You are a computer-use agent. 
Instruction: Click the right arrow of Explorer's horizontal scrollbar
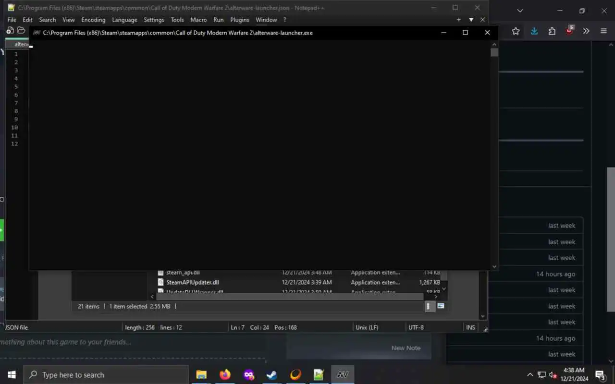436,297
